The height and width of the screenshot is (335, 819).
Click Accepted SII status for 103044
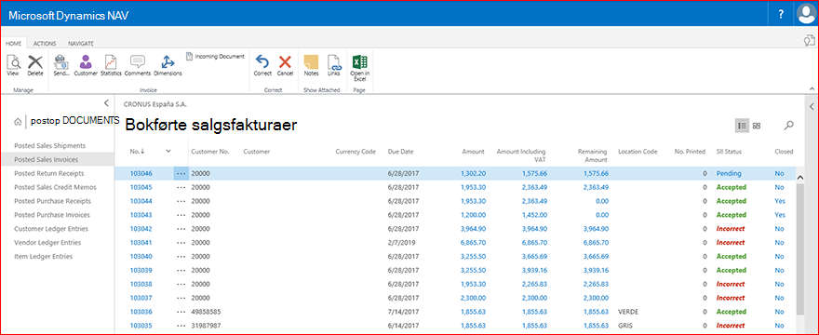click(x=732, y=201)
